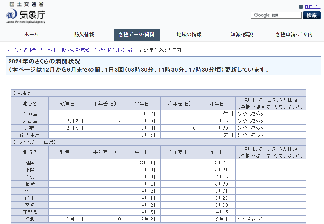This screenshot has width=324, height=224.
Task: Follow the 地球環境・気候 breadcrumb link
Action: coord(75,50)
